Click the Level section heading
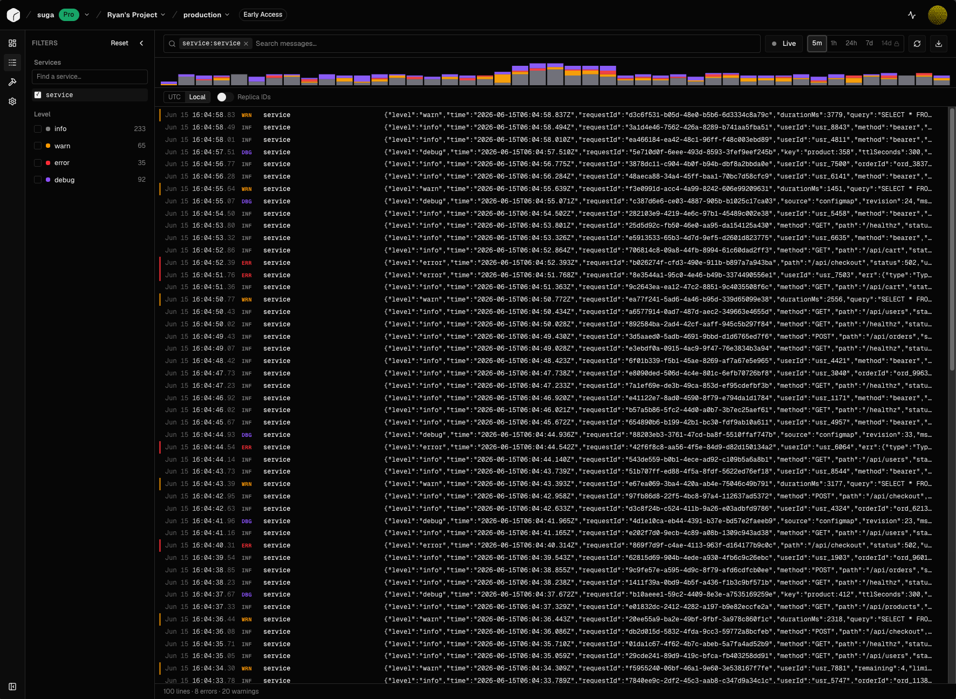956x699 pixels. [x=42, y=114]
